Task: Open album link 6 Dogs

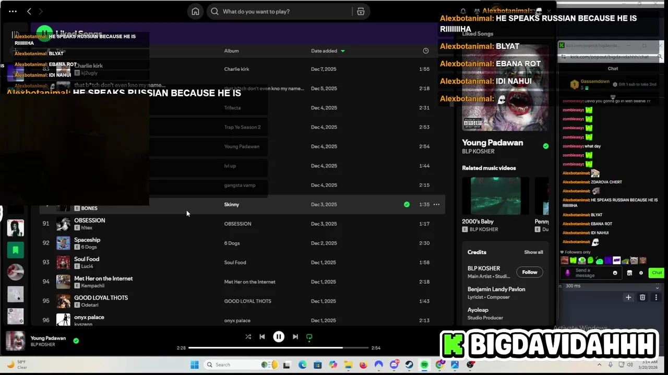Action: [232, 243]
